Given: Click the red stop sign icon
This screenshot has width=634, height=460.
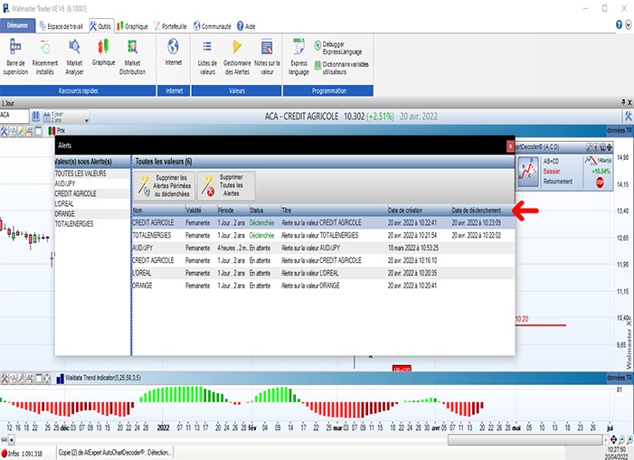Looking at the screenshot, I should pos(600,183).
